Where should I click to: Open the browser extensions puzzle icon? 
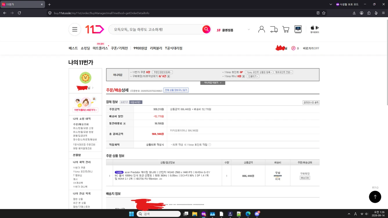click(369, 13)
